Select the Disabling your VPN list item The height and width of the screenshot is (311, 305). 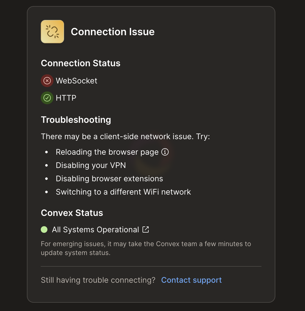[x=91, y=165]
